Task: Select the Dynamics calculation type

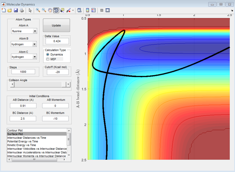Action: coord(48,55)
